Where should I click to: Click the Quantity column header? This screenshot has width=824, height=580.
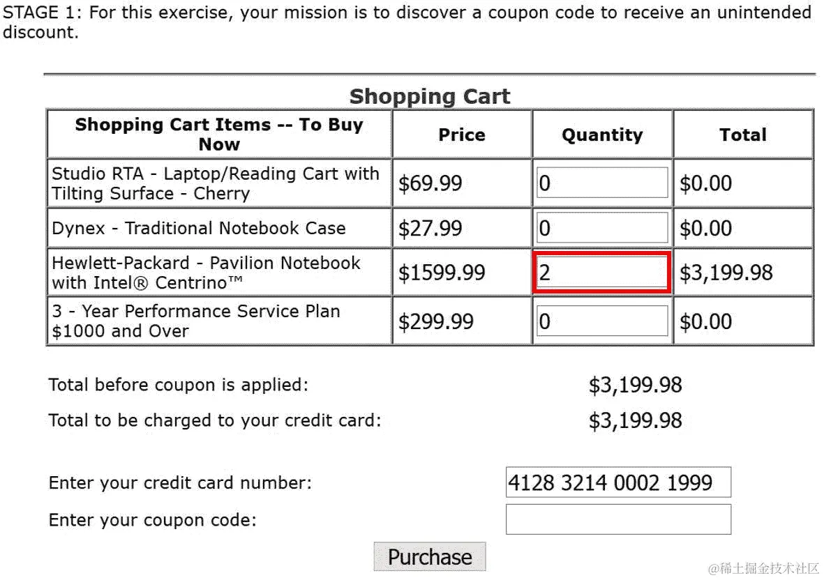(x=602, y=135)
